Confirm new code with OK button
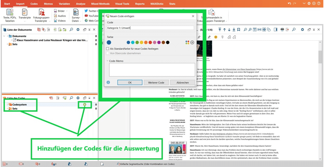This screenshot has width=324, height=167. (130, 82)
